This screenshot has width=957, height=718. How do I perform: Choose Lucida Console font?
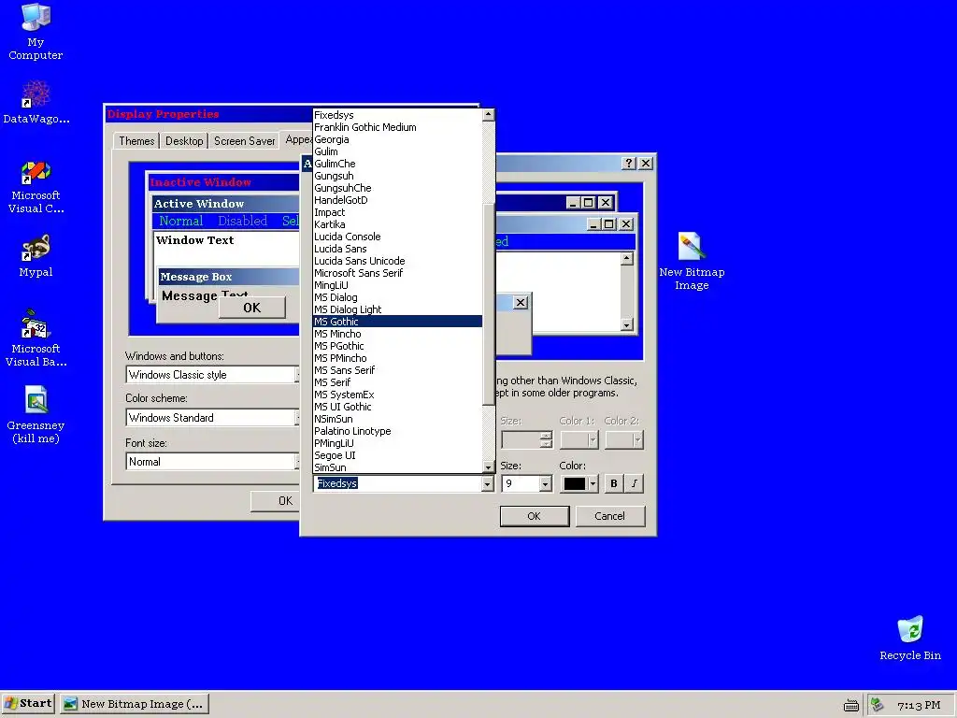tap(397, 237)
